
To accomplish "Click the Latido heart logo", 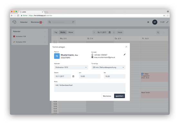I will [14, 22].
